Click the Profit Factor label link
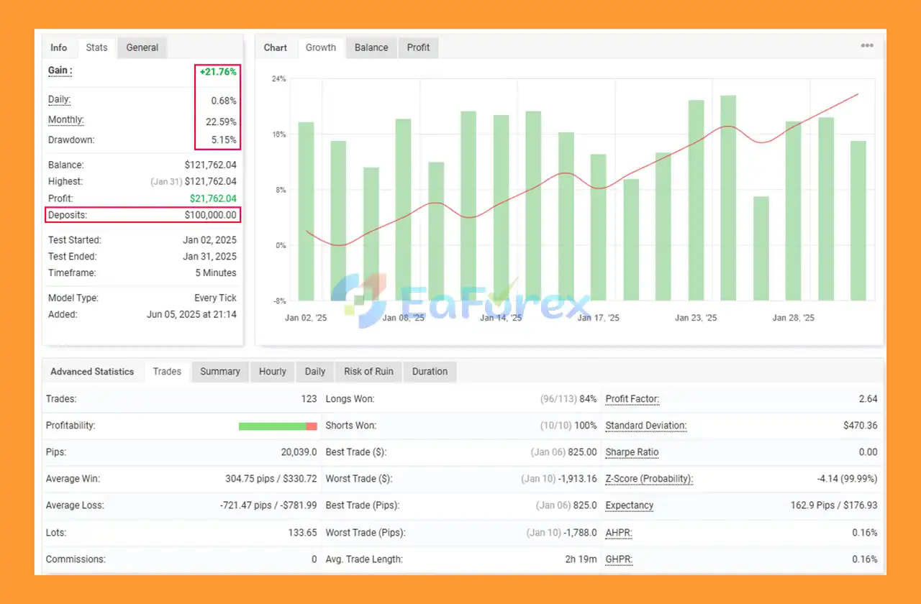Image resolution: width=921 pixels, height=604 pixels. point(632,399)
